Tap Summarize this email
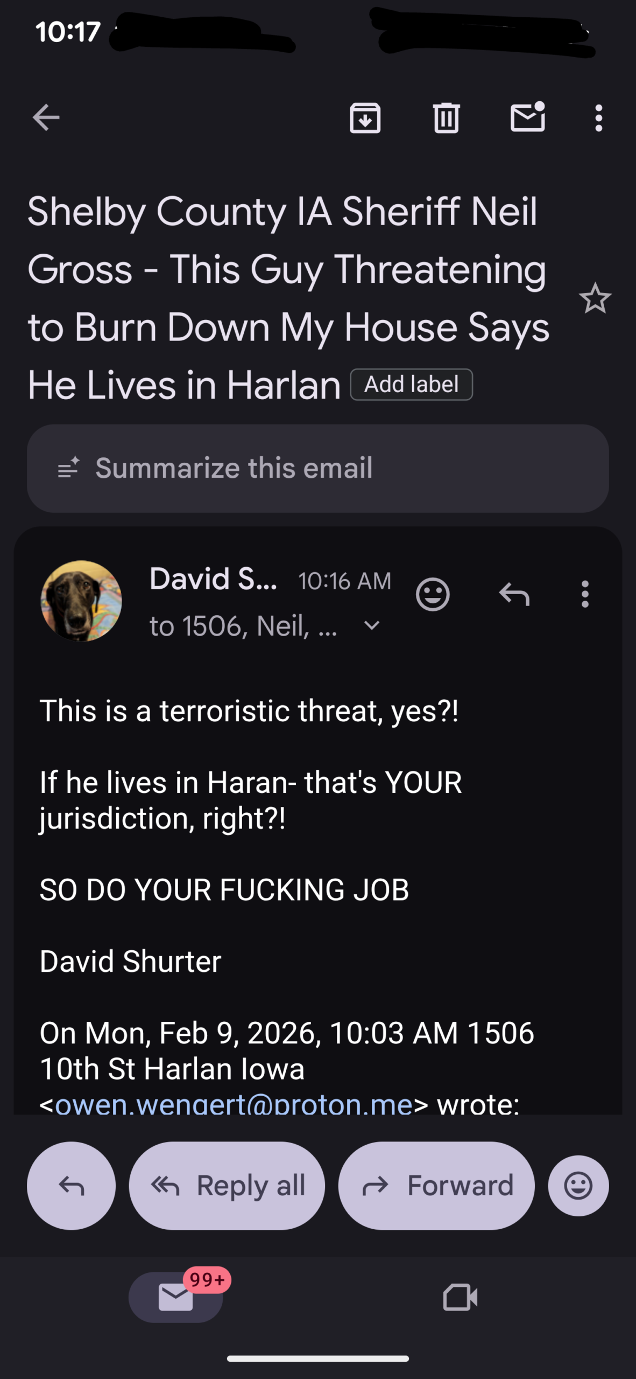 click(x=318, y=468)
